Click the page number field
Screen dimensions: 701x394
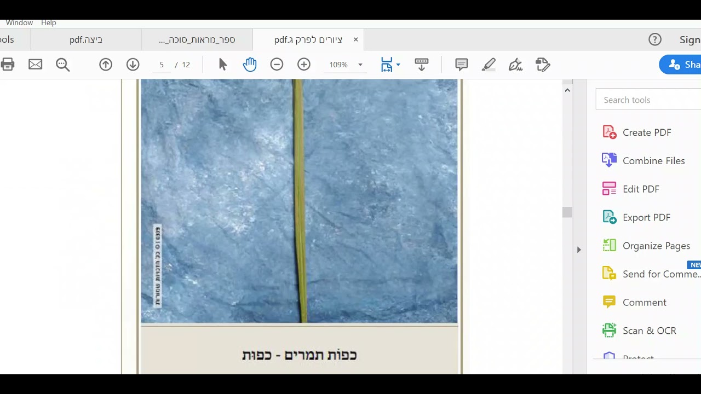[162, 65]
